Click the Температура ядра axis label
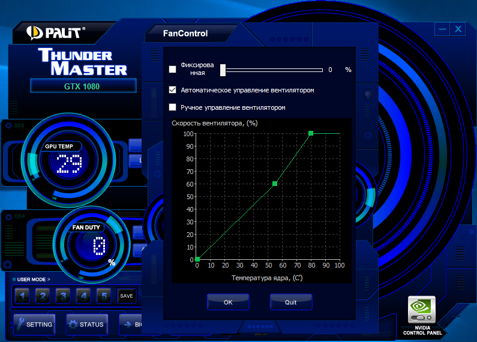The height and width of the screenshot is (342, 477). click(267, 278)
